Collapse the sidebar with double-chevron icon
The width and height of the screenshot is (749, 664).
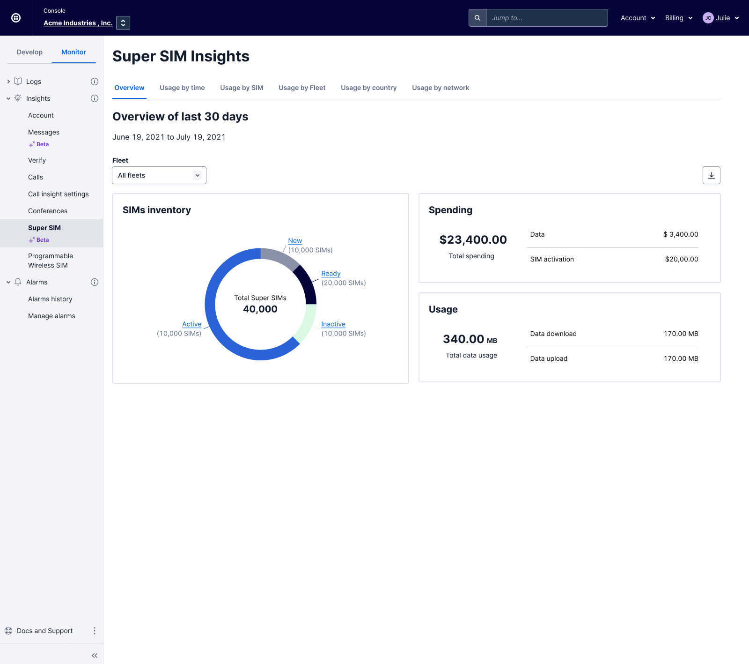point(95,656)
